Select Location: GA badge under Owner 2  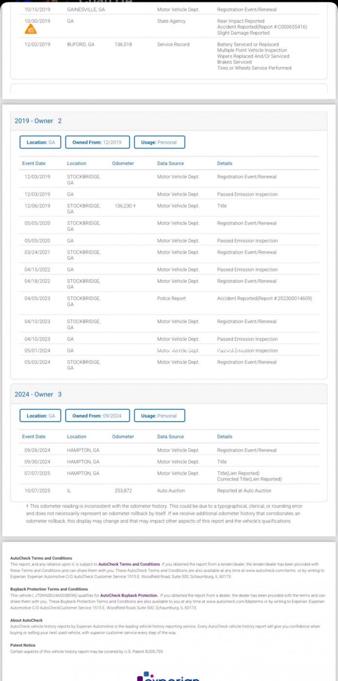tap(40, 142)
